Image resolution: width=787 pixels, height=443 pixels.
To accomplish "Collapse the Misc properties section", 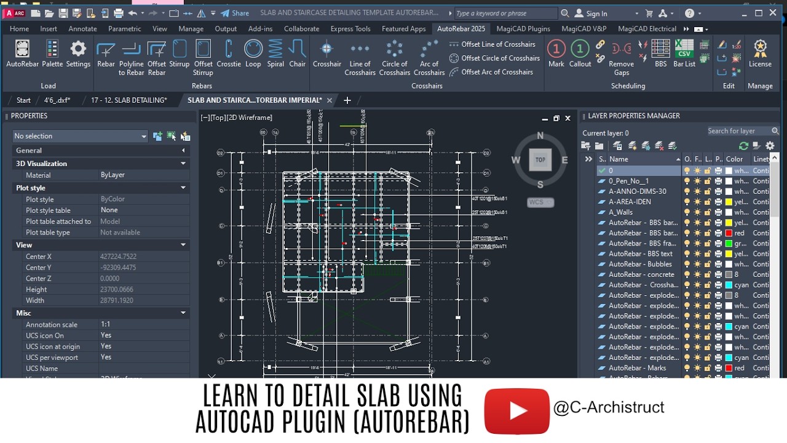I will point(183,313).
